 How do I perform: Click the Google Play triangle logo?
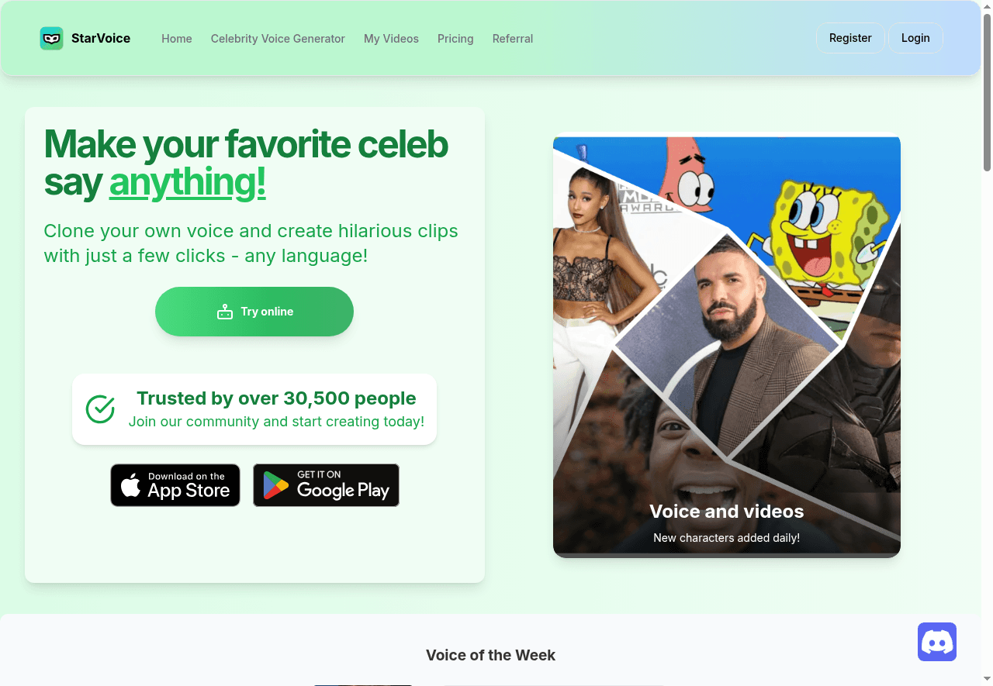click(275, 485)
